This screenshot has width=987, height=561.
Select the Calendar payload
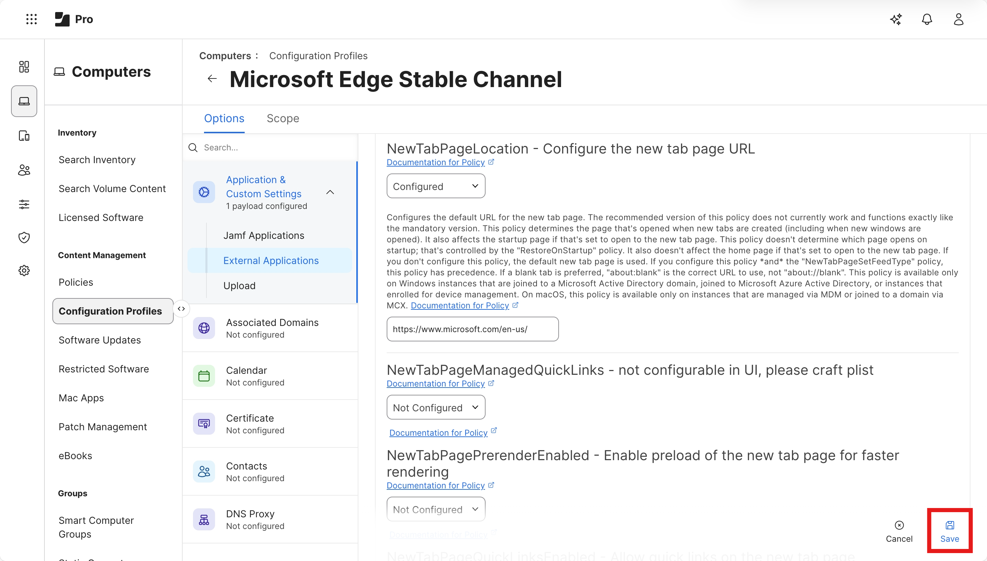click(x=270, y=376)
